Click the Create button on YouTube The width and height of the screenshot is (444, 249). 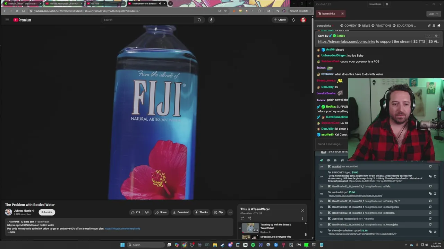pos(280,20)
